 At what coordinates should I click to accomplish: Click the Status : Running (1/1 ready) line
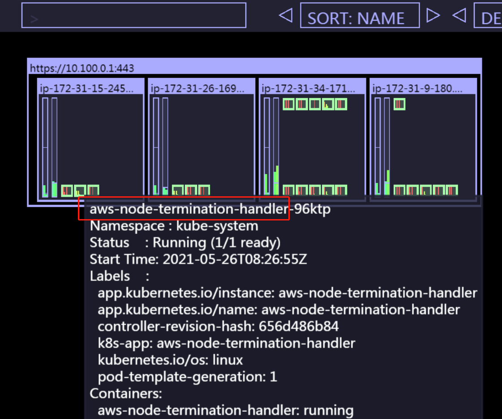185,242
